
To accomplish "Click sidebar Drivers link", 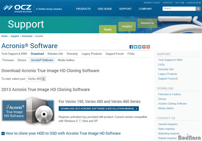I will coord(162,99).
